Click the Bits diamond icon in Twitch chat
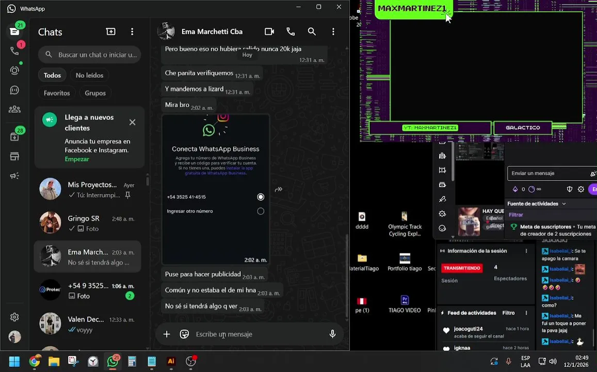The height and width of the screenshot is (372, 597). pyautogui.click(x=515, y=189)
